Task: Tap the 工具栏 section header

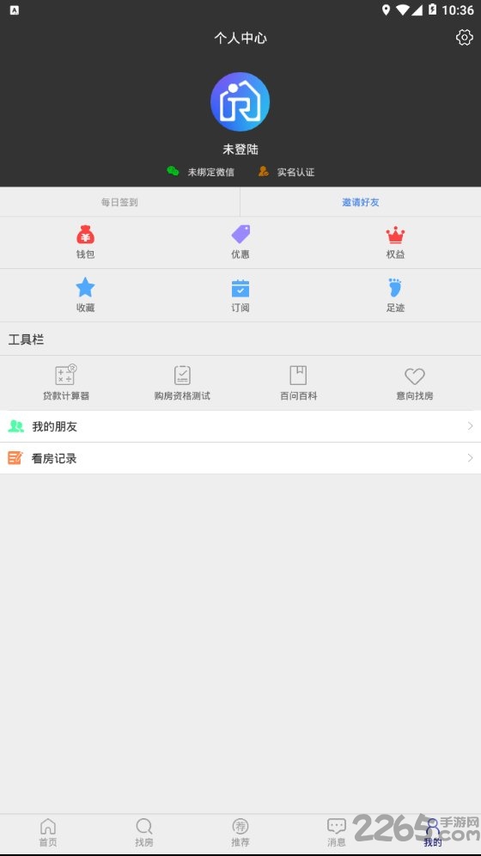Action: (26, 339)
